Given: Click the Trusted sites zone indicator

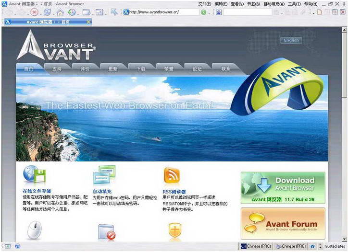Looking at the screenshot, I should [x=335, y=246].
